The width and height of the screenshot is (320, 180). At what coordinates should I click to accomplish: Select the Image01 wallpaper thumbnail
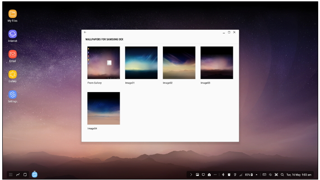tap(141, 63)
